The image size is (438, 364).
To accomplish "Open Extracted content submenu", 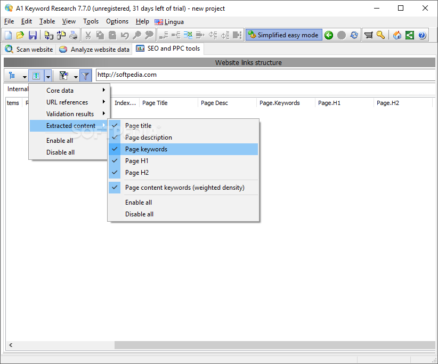I will click(x=68, y=126).
